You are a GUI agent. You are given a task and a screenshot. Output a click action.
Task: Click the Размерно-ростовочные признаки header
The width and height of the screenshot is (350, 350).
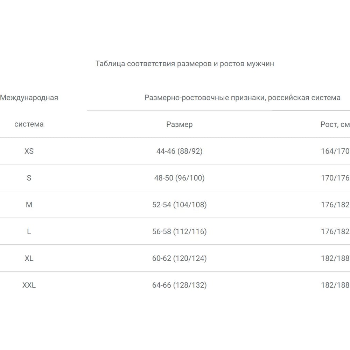pyautogui.click(x=242, y=98)
